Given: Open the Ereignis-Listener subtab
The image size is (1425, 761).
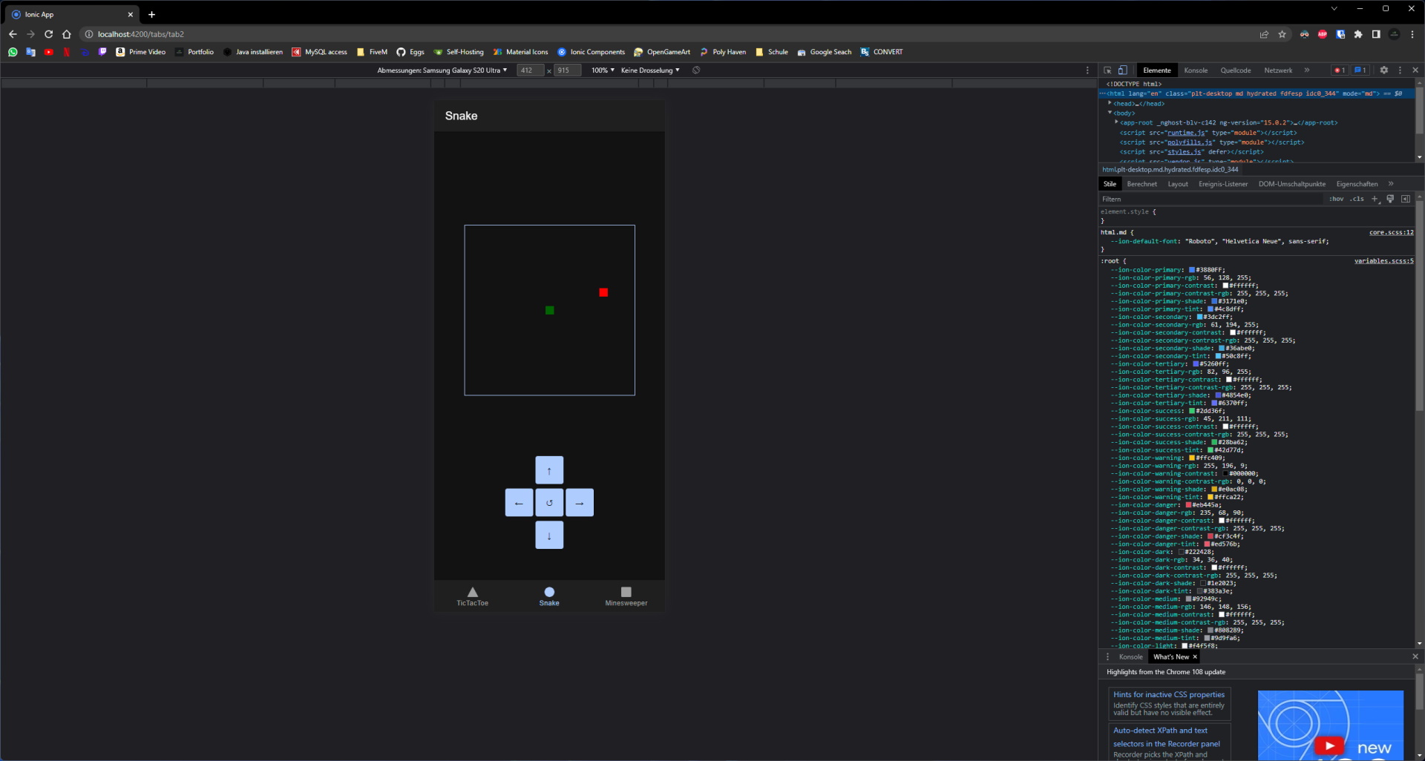Looking at the screenshot, I should coord(1223,184).
